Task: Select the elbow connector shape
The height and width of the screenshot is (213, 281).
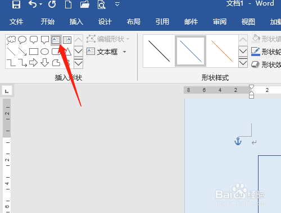Action: click(x=11, y=63)
